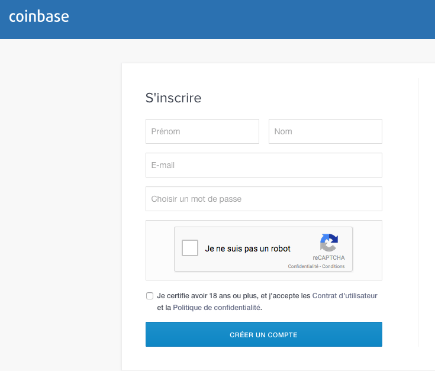Submit with the CRÉER UN COMPTE button

point(264,334)
